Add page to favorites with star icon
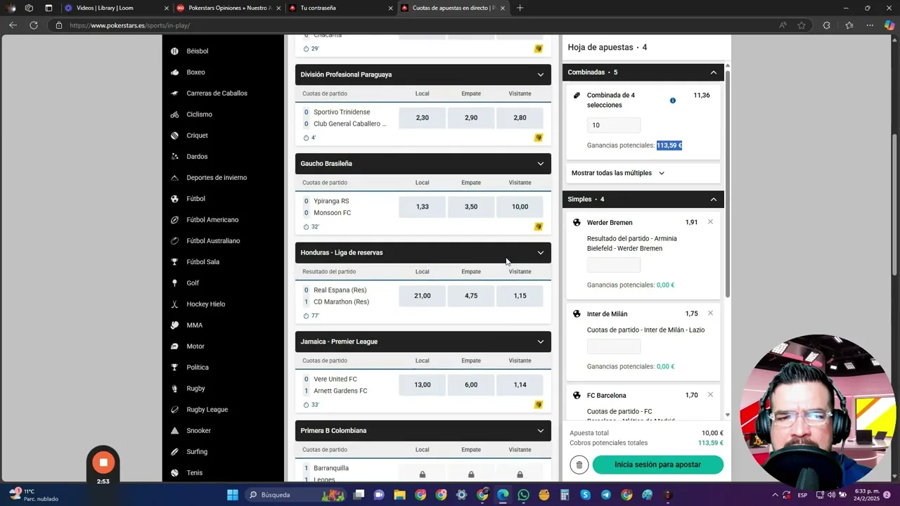The height and width of the screenshot is (506, 900). [x=802, y=25]
